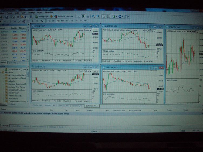Select the Bears Power indicator
The height and width of the screenshot is (152, 203).
click(x=13, y=93)
